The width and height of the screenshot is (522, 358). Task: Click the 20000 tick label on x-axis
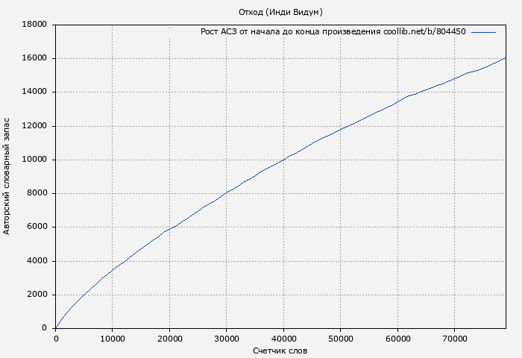[169, 338]
